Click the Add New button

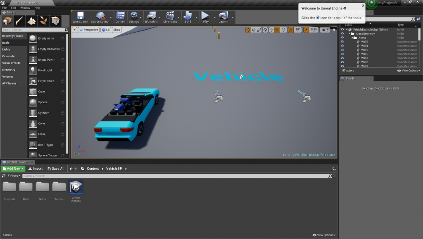pyautogui.click(x=13, y=168)
